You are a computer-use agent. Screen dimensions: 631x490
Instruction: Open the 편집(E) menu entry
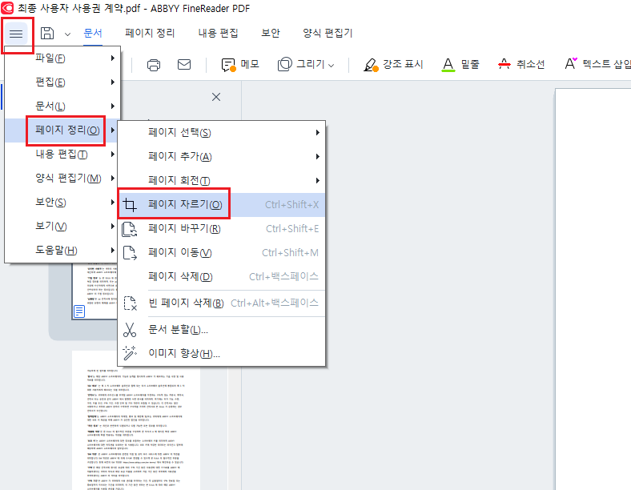tap(62, 82)
